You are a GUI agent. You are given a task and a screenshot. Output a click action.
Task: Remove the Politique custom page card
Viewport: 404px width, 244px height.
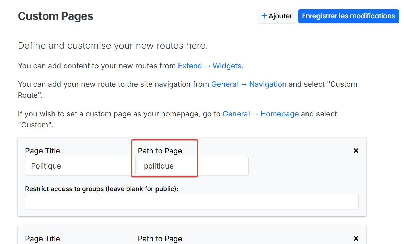(356, 151)
